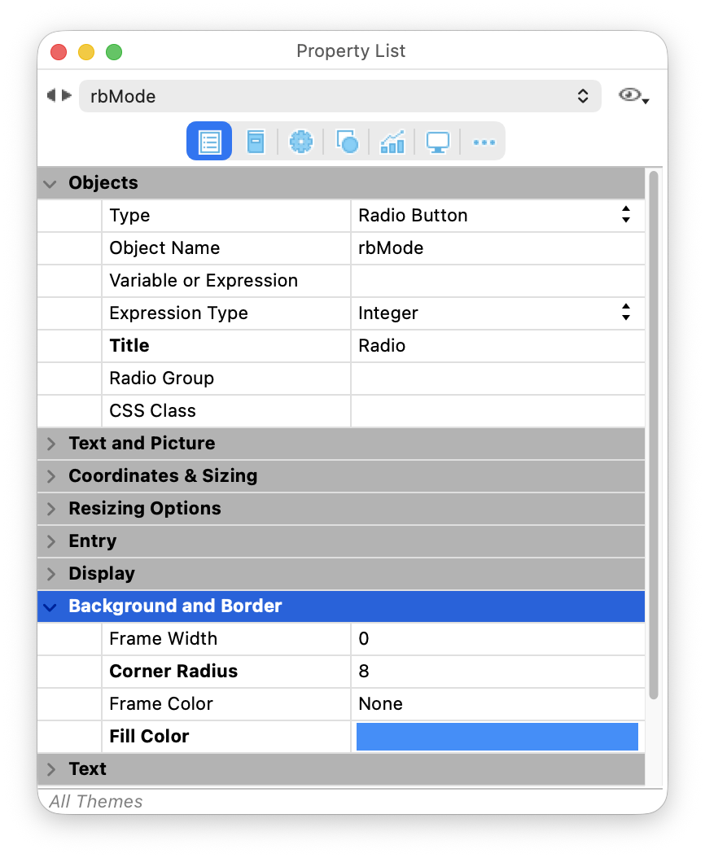Select the Radio Group property label
This screenshot has width=705, height=858.
pyautogui.click(x=162, y=378)
